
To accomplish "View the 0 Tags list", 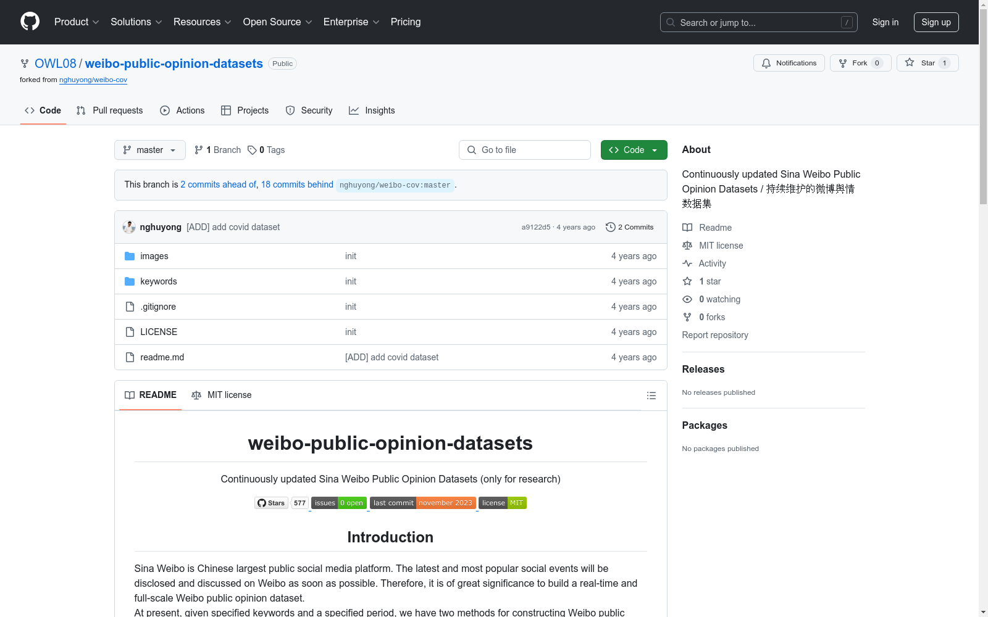I will (266, 150).
